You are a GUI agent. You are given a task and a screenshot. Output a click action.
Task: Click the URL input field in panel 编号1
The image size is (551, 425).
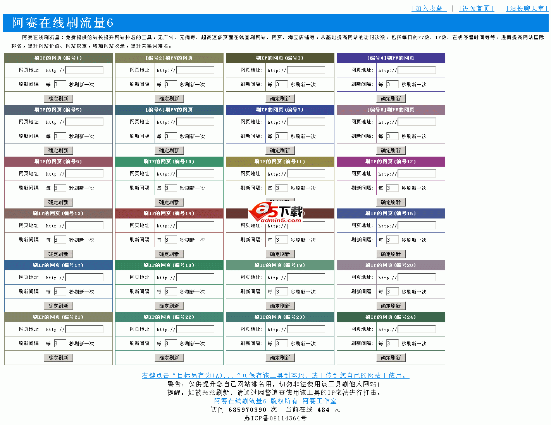84,70
